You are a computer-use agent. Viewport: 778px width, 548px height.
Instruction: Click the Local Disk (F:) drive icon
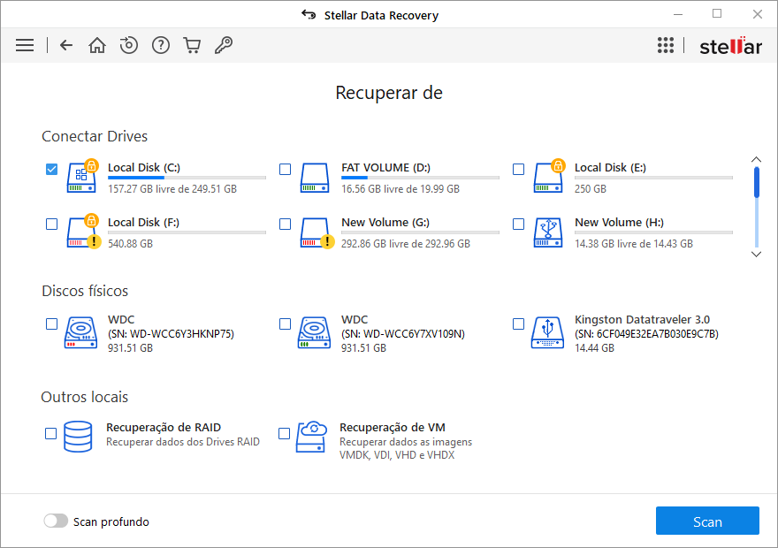pyautogui.click(x=83, y=231)
